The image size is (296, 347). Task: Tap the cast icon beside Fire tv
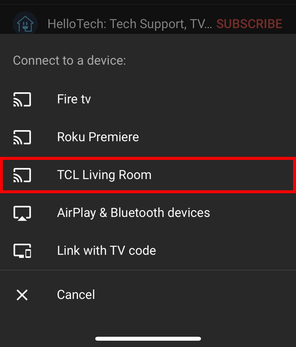pyautogui.click(x=22, y=99)
